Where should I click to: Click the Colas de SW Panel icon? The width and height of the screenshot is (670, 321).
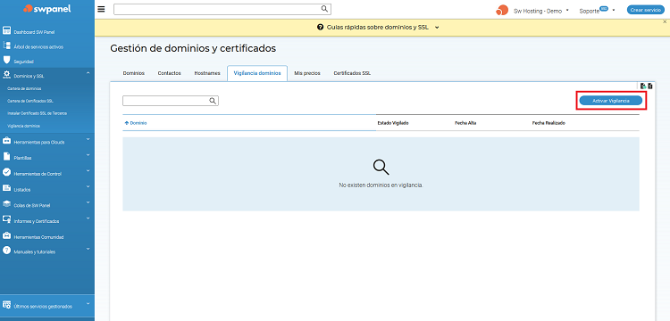click(x=6, y=204)
